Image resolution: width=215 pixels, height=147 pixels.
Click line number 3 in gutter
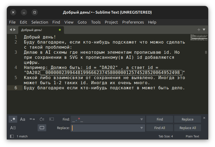(x=16, y=52)
